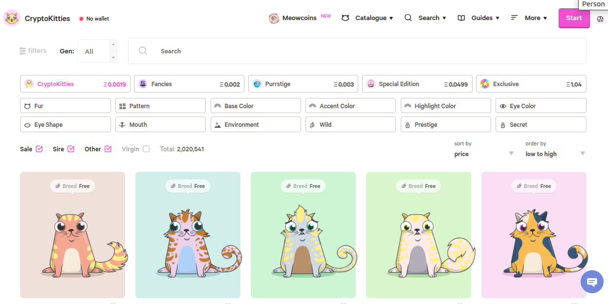This screenshot has width=608, height=304.
Task: Increase Gen with the up arrow
Action: (x=113, y=45)
